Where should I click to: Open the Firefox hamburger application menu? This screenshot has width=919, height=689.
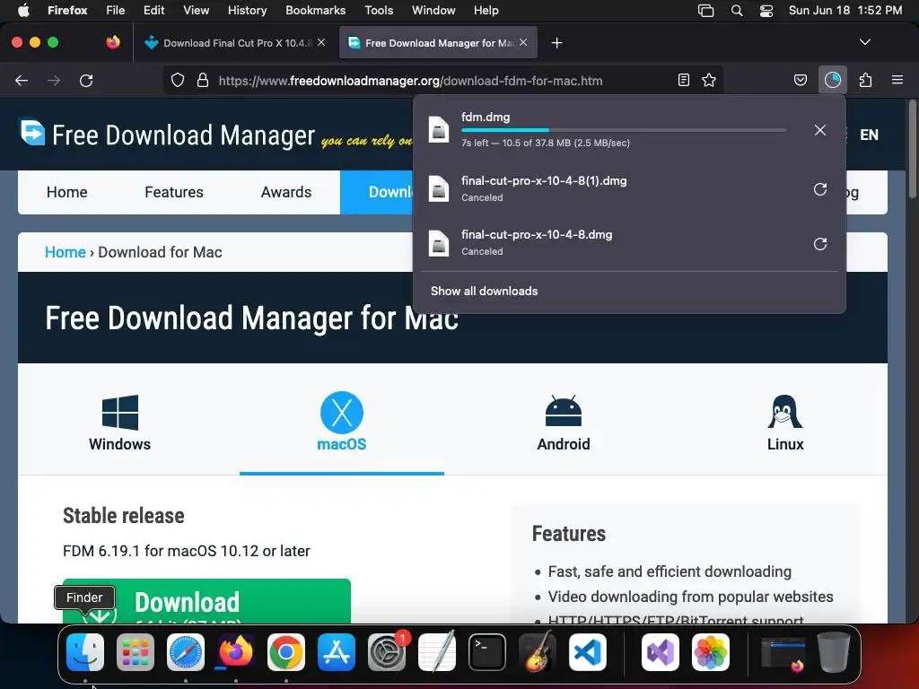tap(897, 80)
